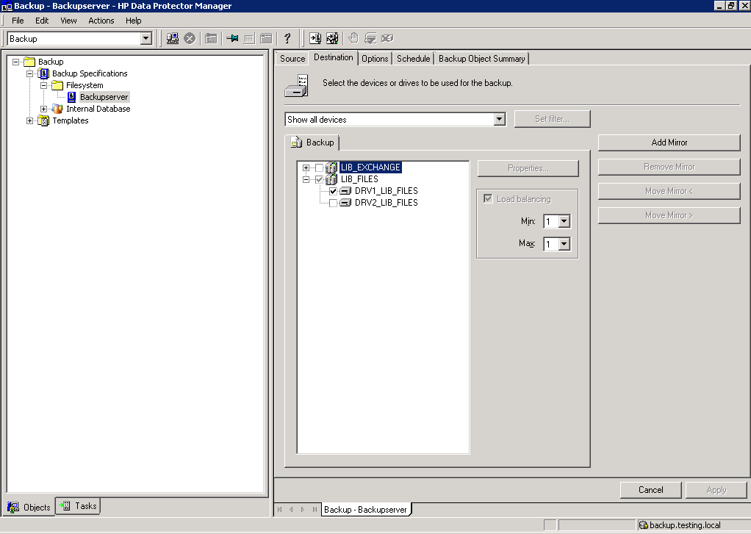Check the DRV2_LIB_FILES checkbox

point(333,203)
